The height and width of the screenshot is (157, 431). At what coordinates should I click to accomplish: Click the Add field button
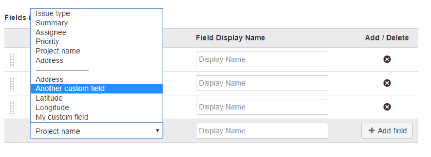click(x=387, y=131)
